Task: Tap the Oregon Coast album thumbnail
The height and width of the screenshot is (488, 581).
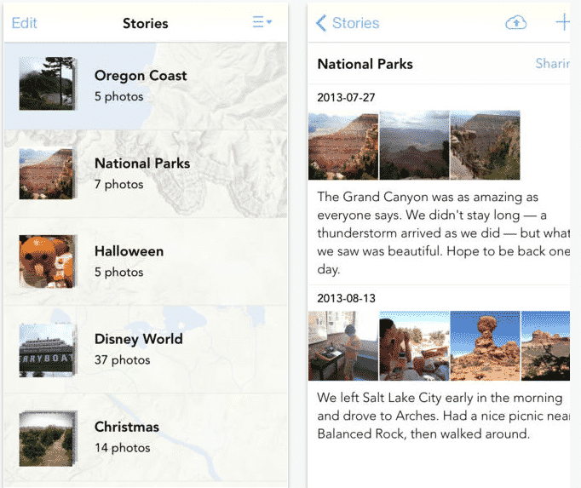Action: pos(47,84)
